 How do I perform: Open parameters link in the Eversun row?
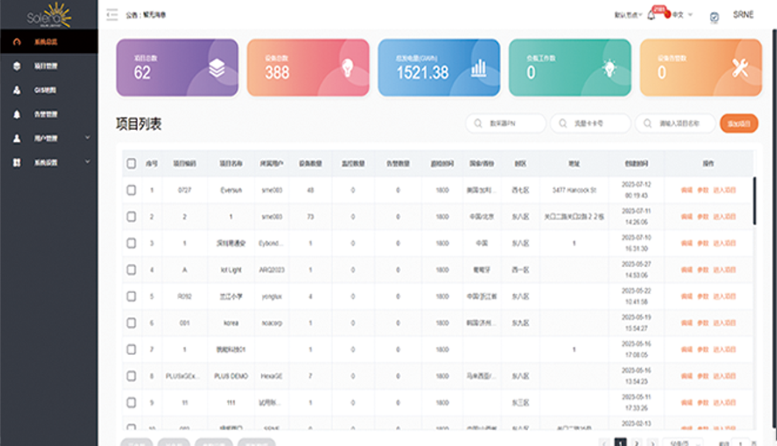tap(703, 190)
